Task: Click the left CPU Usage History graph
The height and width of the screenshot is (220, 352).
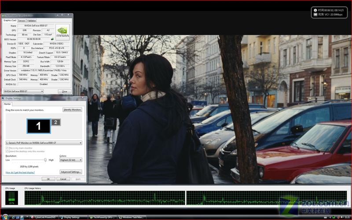Action: point(105,198)
